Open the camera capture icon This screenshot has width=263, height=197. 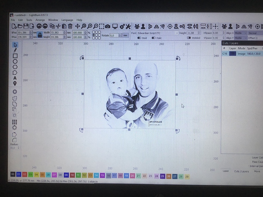coord(107,26)
